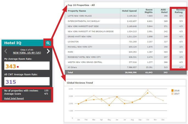
Task: Select WESTIN NEW YORK GRAND CENTRAL row
Action: coord(126,62)
